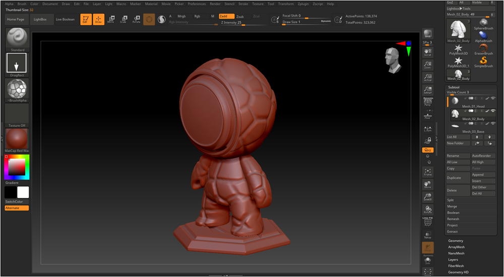This screenshot has height=277, width=504.
Task: Toggle the Floor grid icon
Action: (x=427, y=115)
